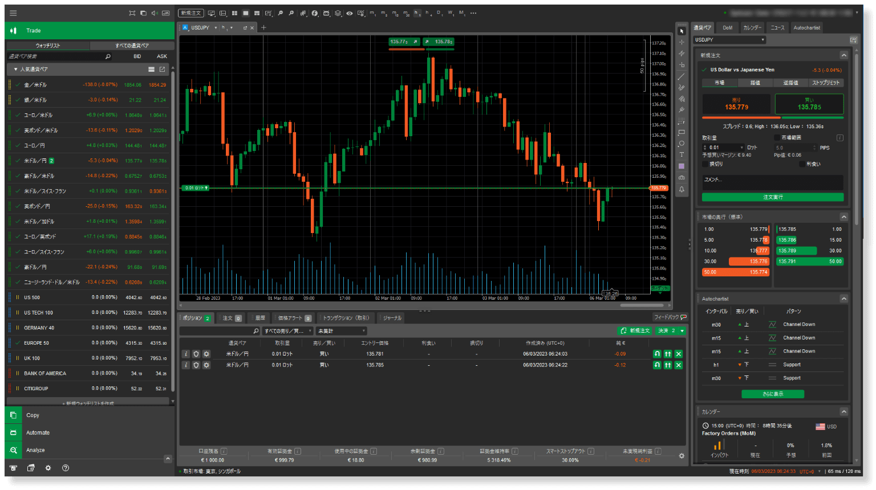876x490 pixels.
Task: Open 決済 2 close-all dropdown arrow
Action: pyautogui.click(x=682, y=331)
